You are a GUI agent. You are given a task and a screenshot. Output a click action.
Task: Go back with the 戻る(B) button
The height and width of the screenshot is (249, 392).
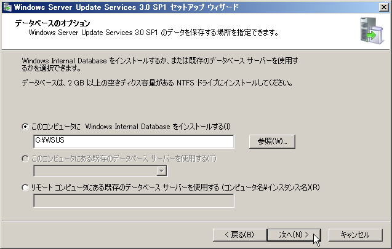239,235
